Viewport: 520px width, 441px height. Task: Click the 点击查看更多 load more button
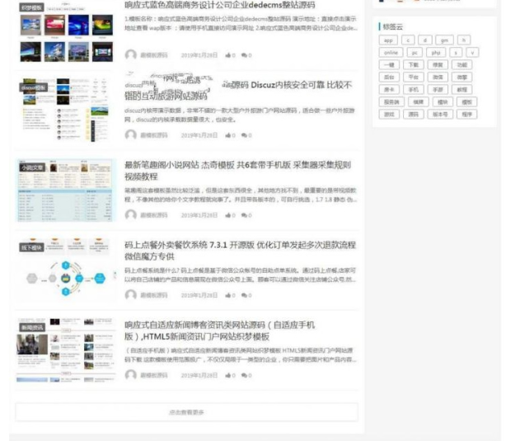click(x=187, y=412)
